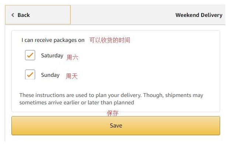Click the Weekend Delivery page title
This screenshot has height=147, width=226.
click(199, 15)
